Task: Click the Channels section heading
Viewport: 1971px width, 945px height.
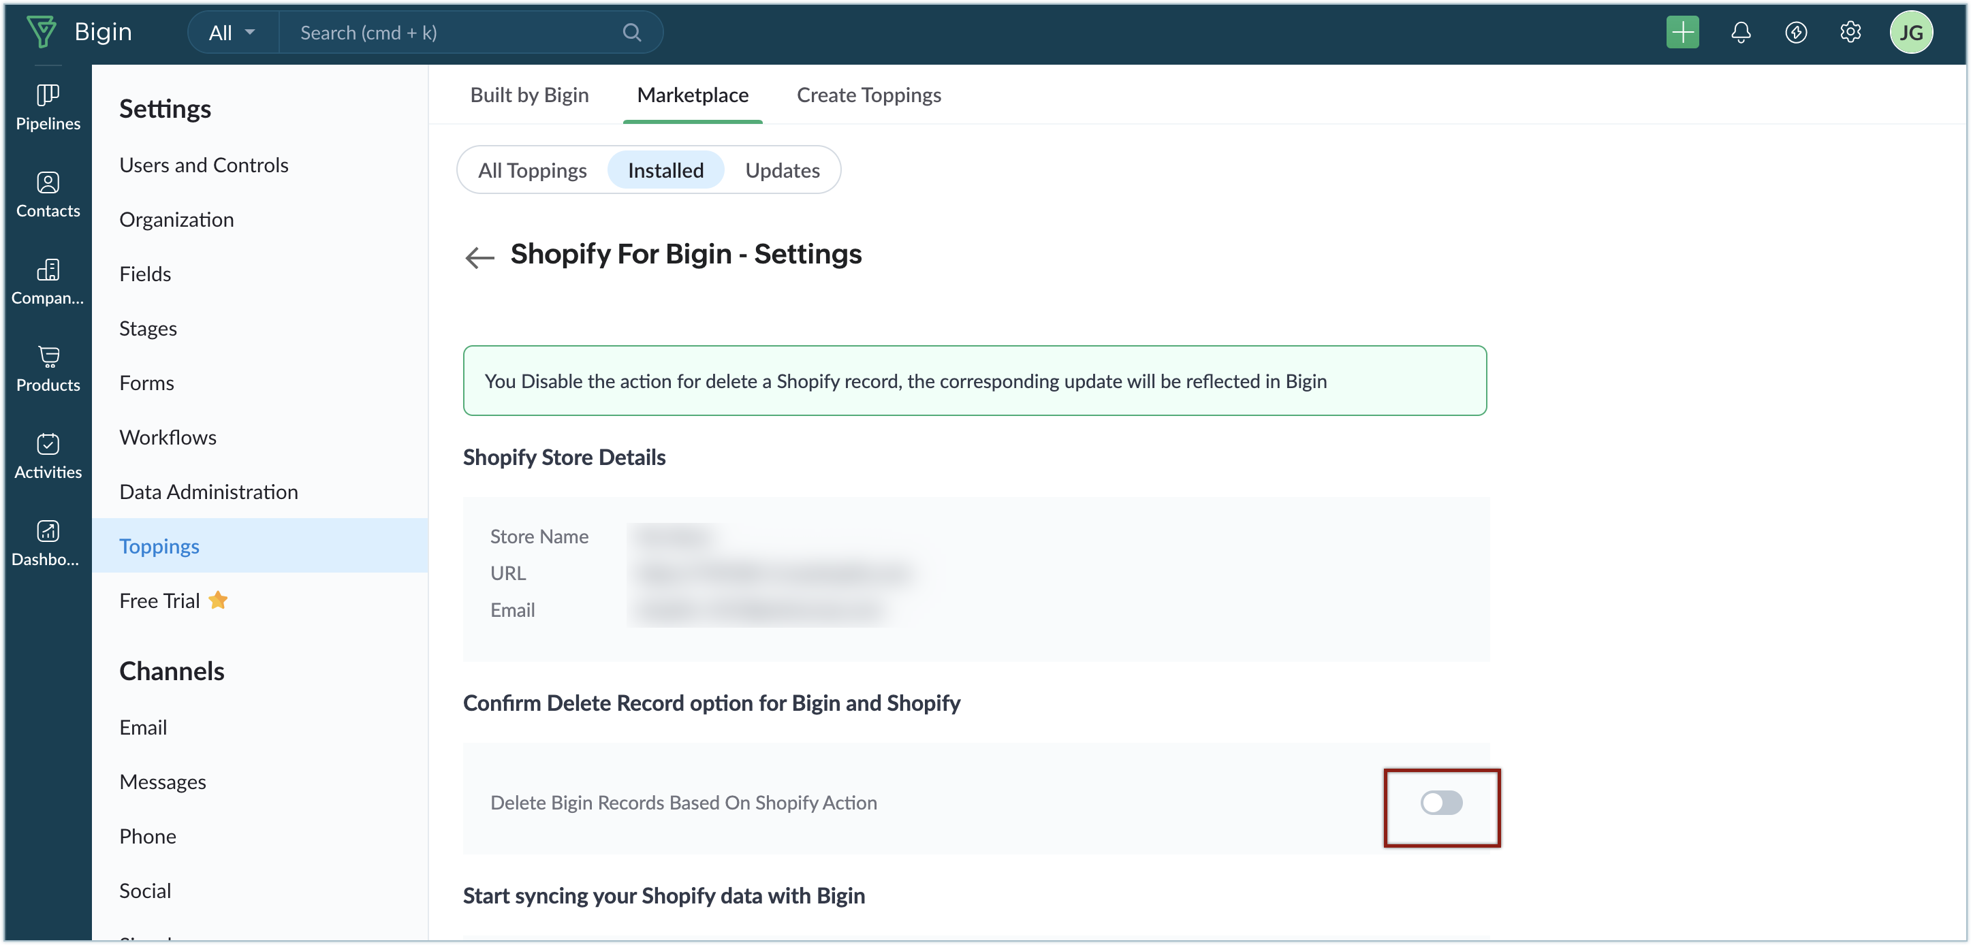Action: pos(172,671)
